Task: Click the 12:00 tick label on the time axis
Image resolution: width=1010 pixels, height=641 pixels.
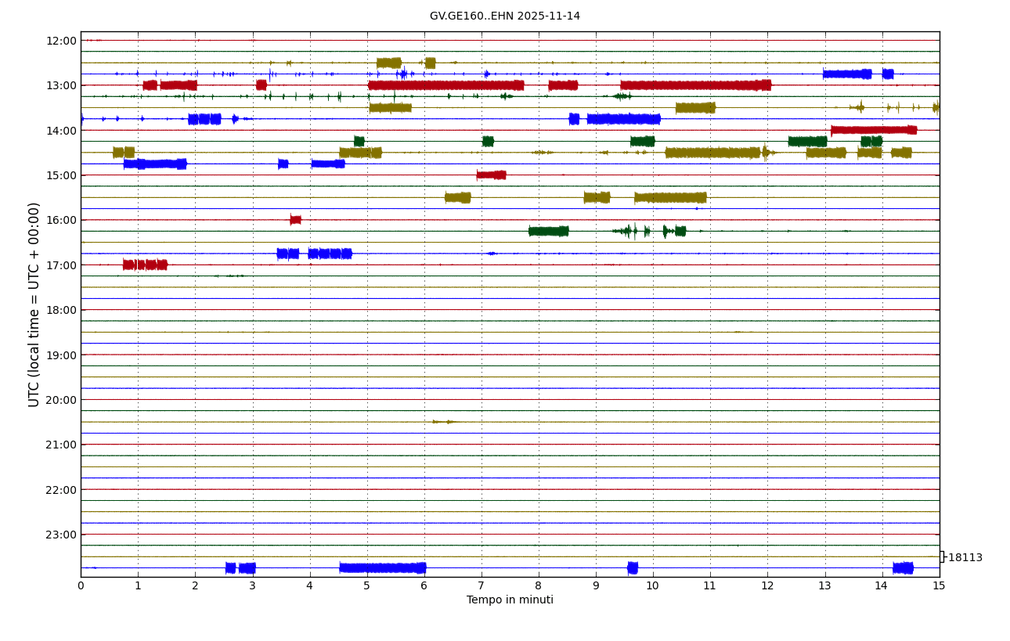Action: (61, 41)
